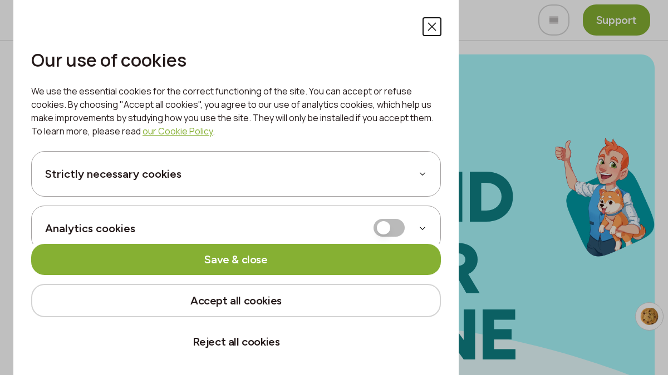
Task: Enable the Analytics cookies toggle switch
Action: pyautogui.click(x=389, y=228)
